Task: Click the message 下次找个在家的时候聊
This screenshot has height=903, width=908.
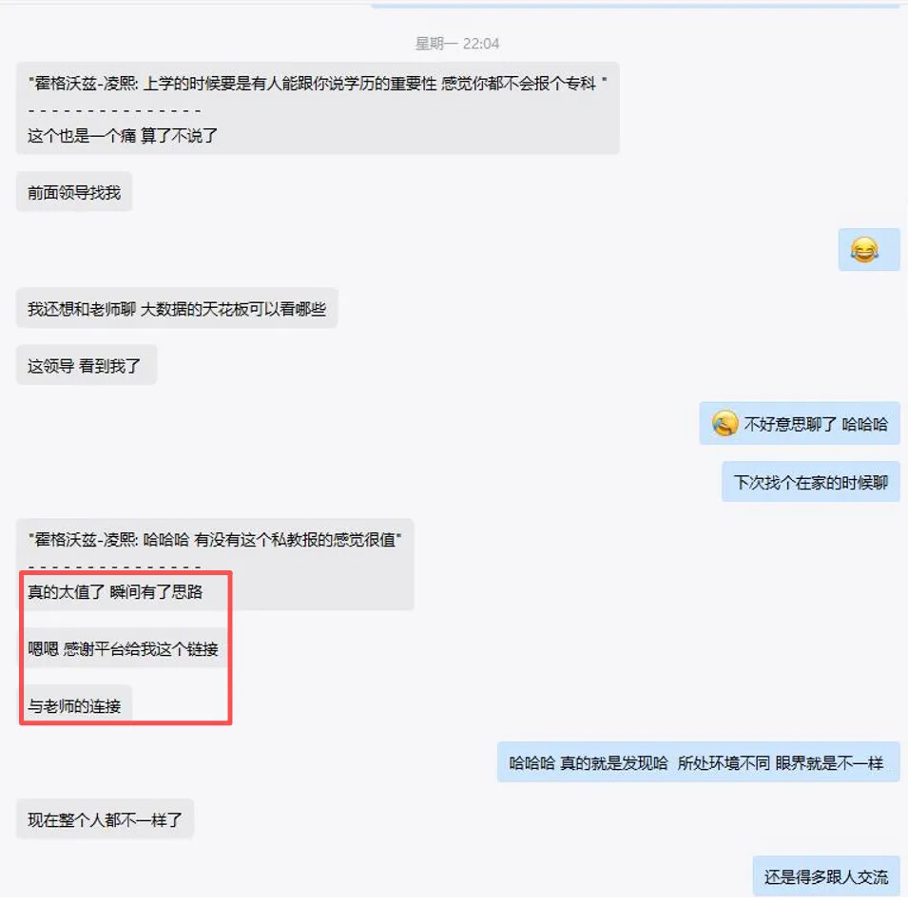Action: click(810, 482)
